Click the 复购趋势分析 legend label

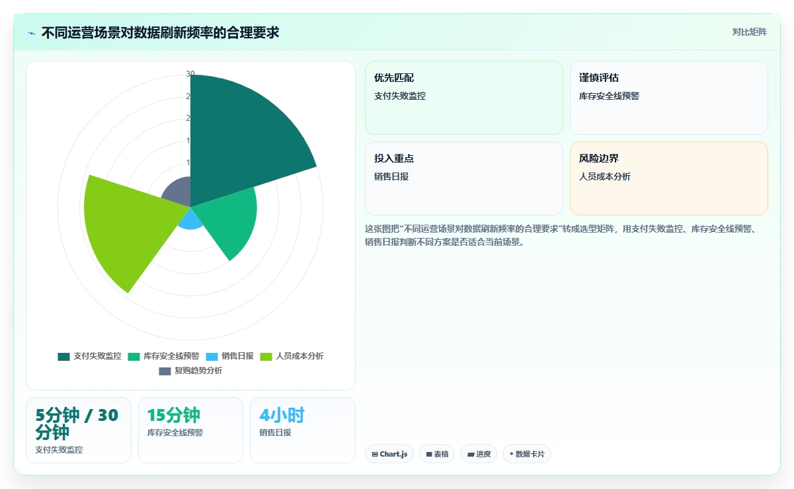198,371
